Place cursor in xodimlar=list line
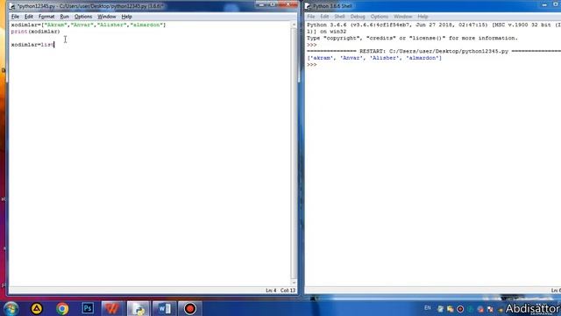561x316 pixels. [32, 45]
